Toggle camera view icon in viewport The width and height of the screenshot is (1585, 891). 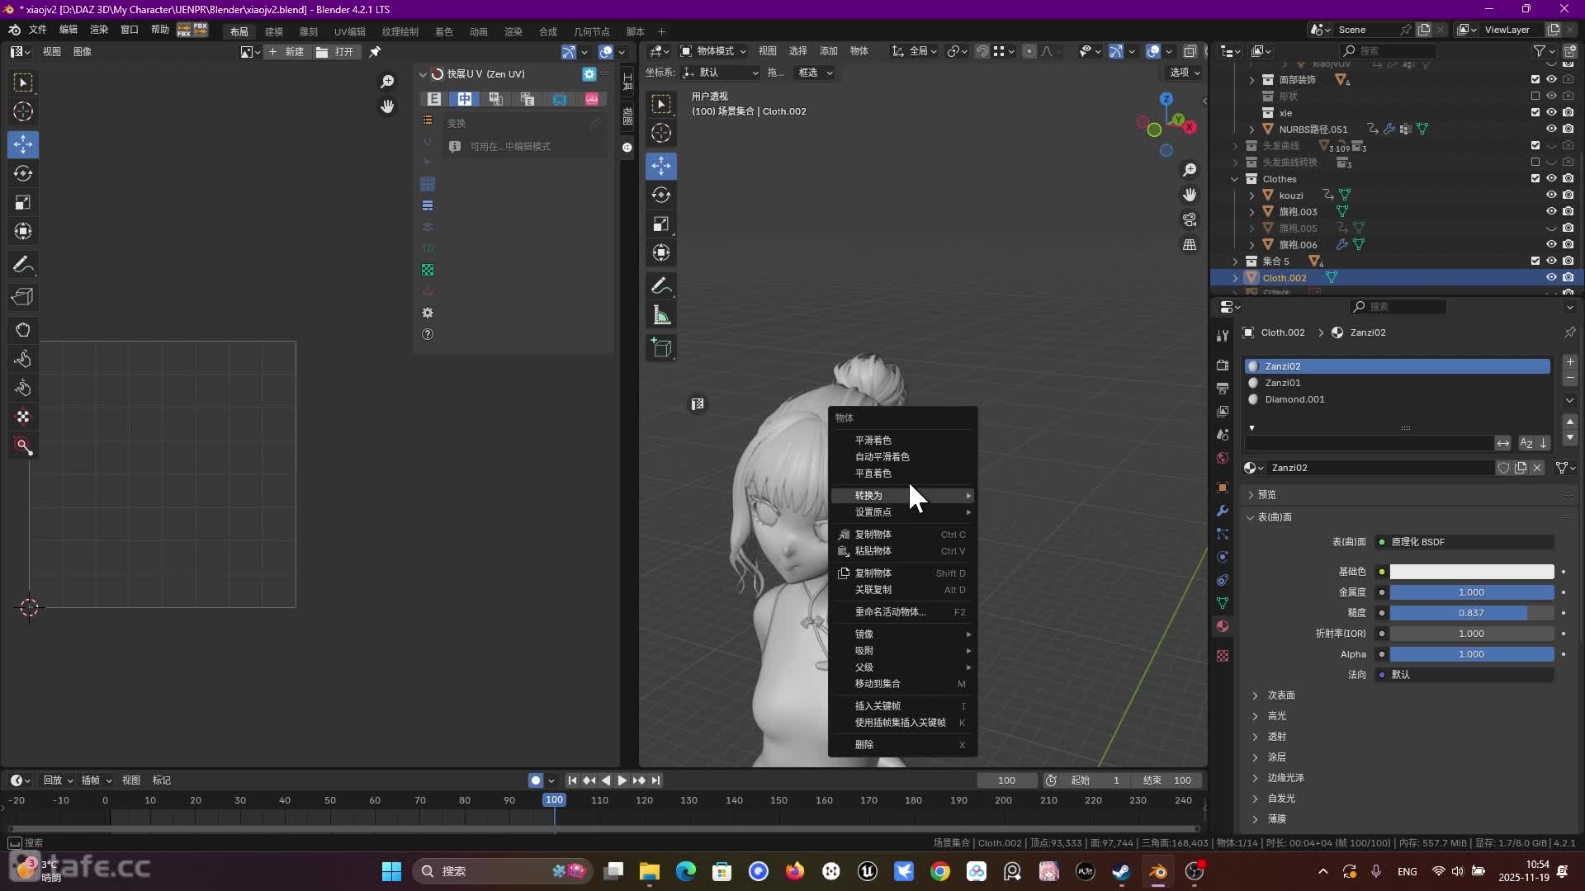pos(1190,219)
